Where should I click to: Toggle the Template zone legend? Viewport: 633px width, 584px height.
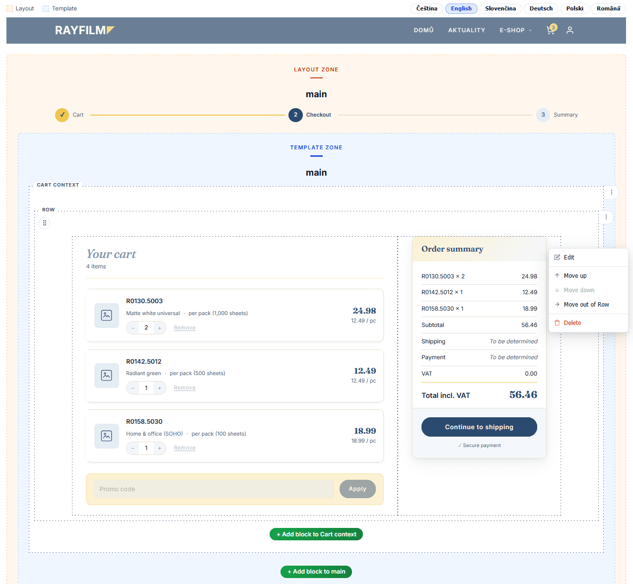(x=60, y=8)
